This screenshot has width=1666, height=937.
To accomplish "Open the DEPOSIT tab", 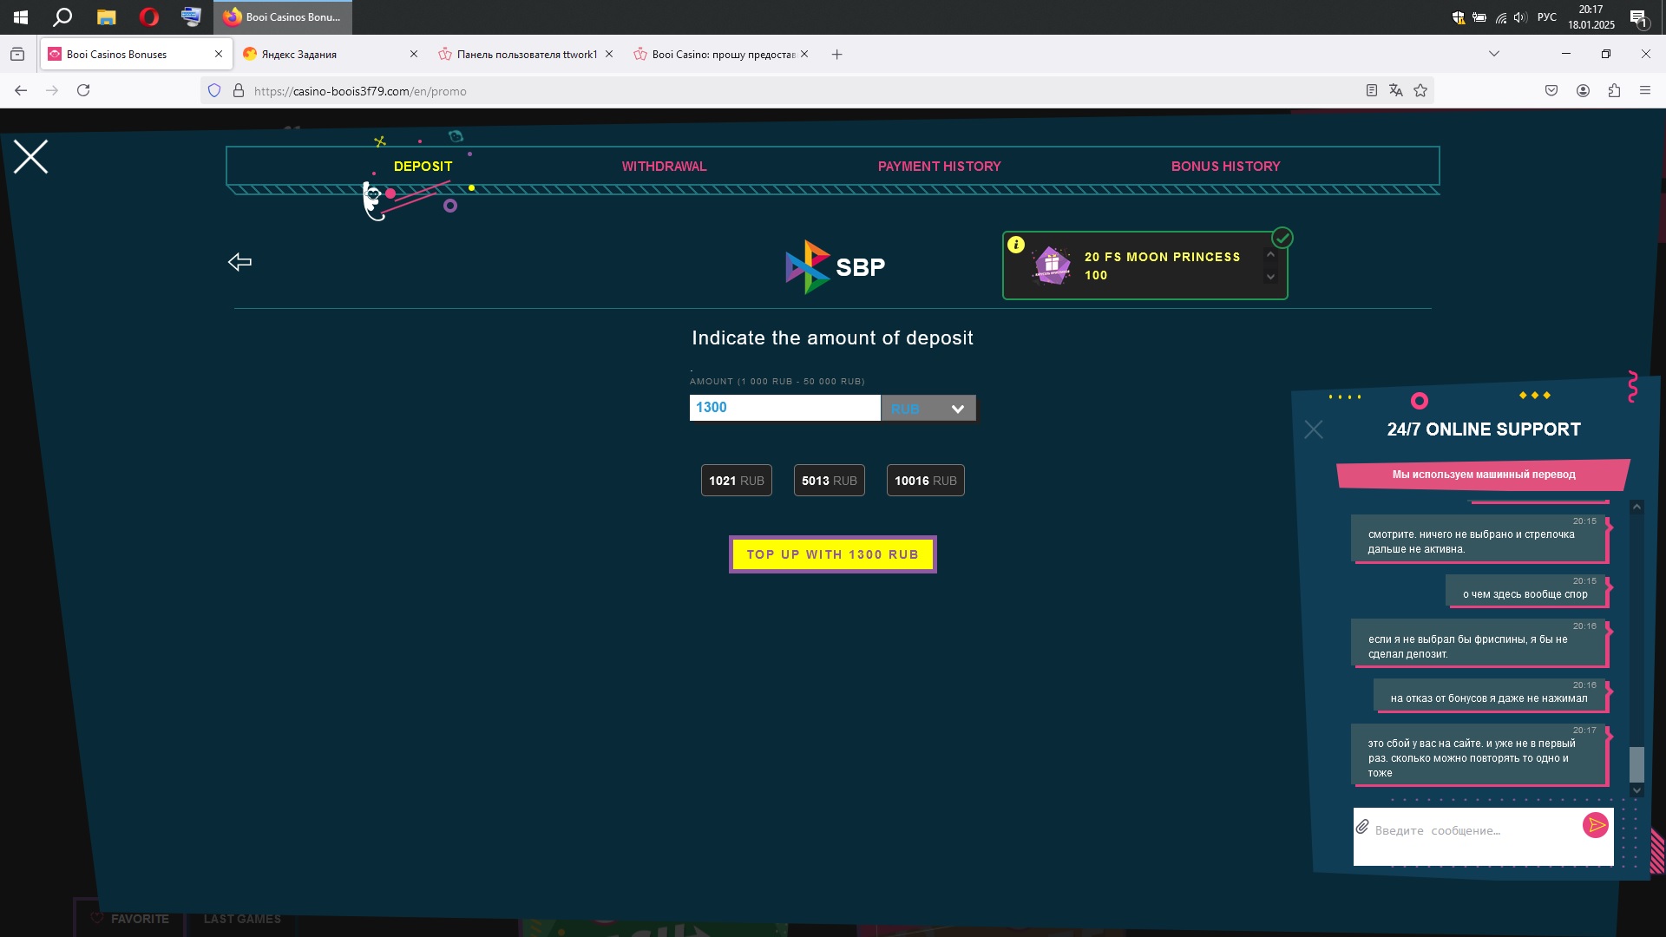I will pos(423,167).
